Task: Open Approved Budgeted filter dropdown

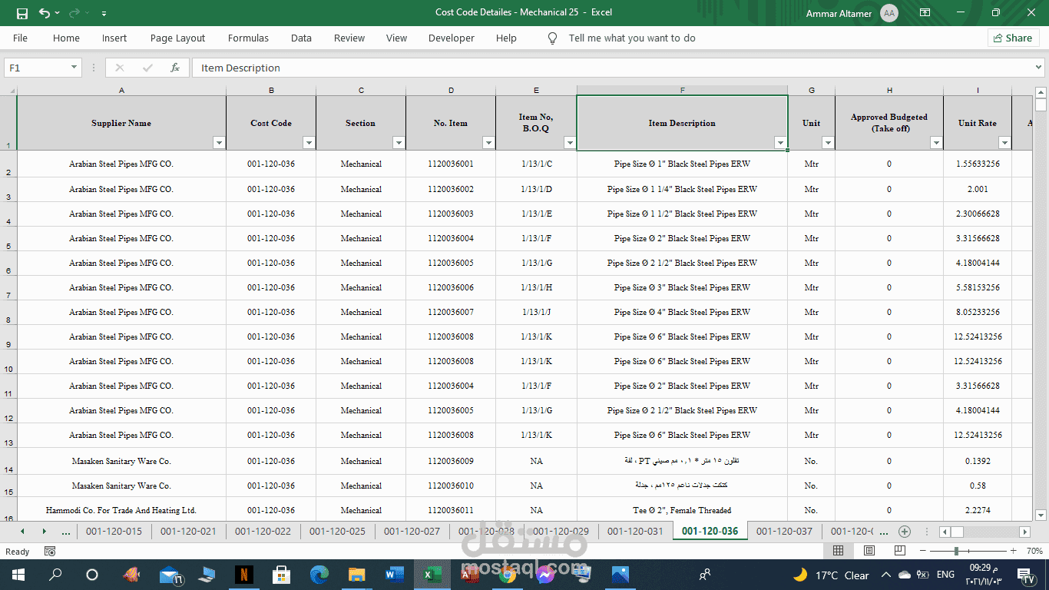Action: coord(936,142)
